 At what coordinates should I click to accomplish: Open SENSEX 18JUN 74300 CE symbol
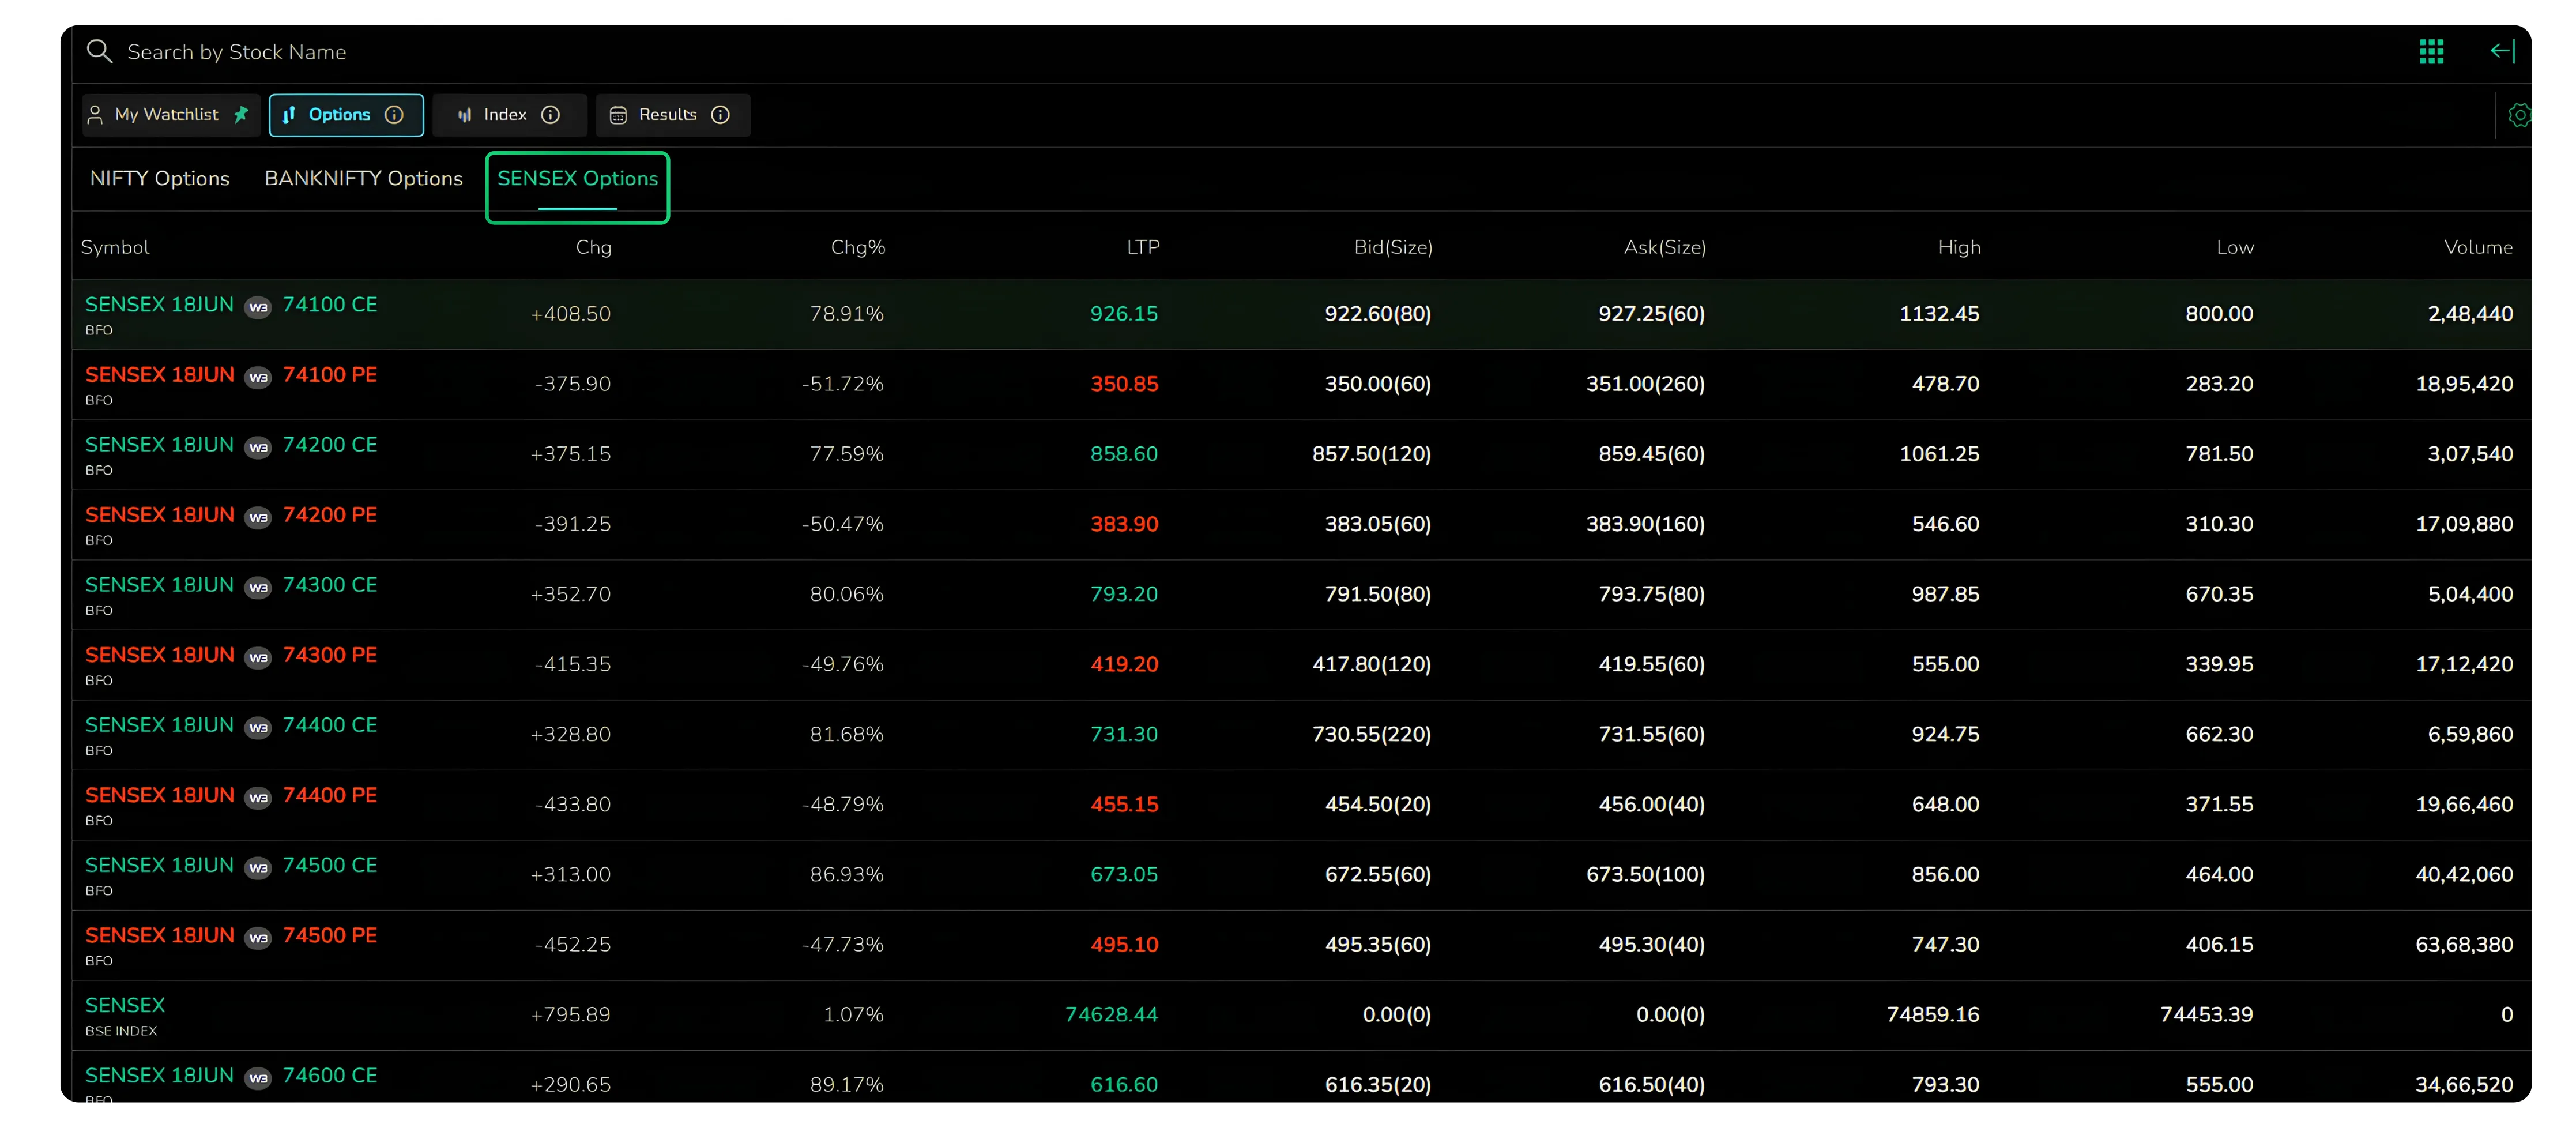click(x=231, y=584)
